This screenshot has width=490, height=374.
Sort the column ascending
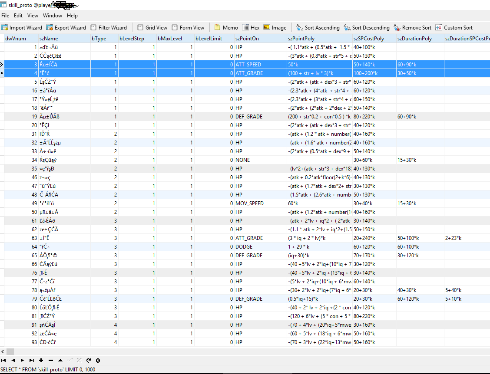pos(318,27)
